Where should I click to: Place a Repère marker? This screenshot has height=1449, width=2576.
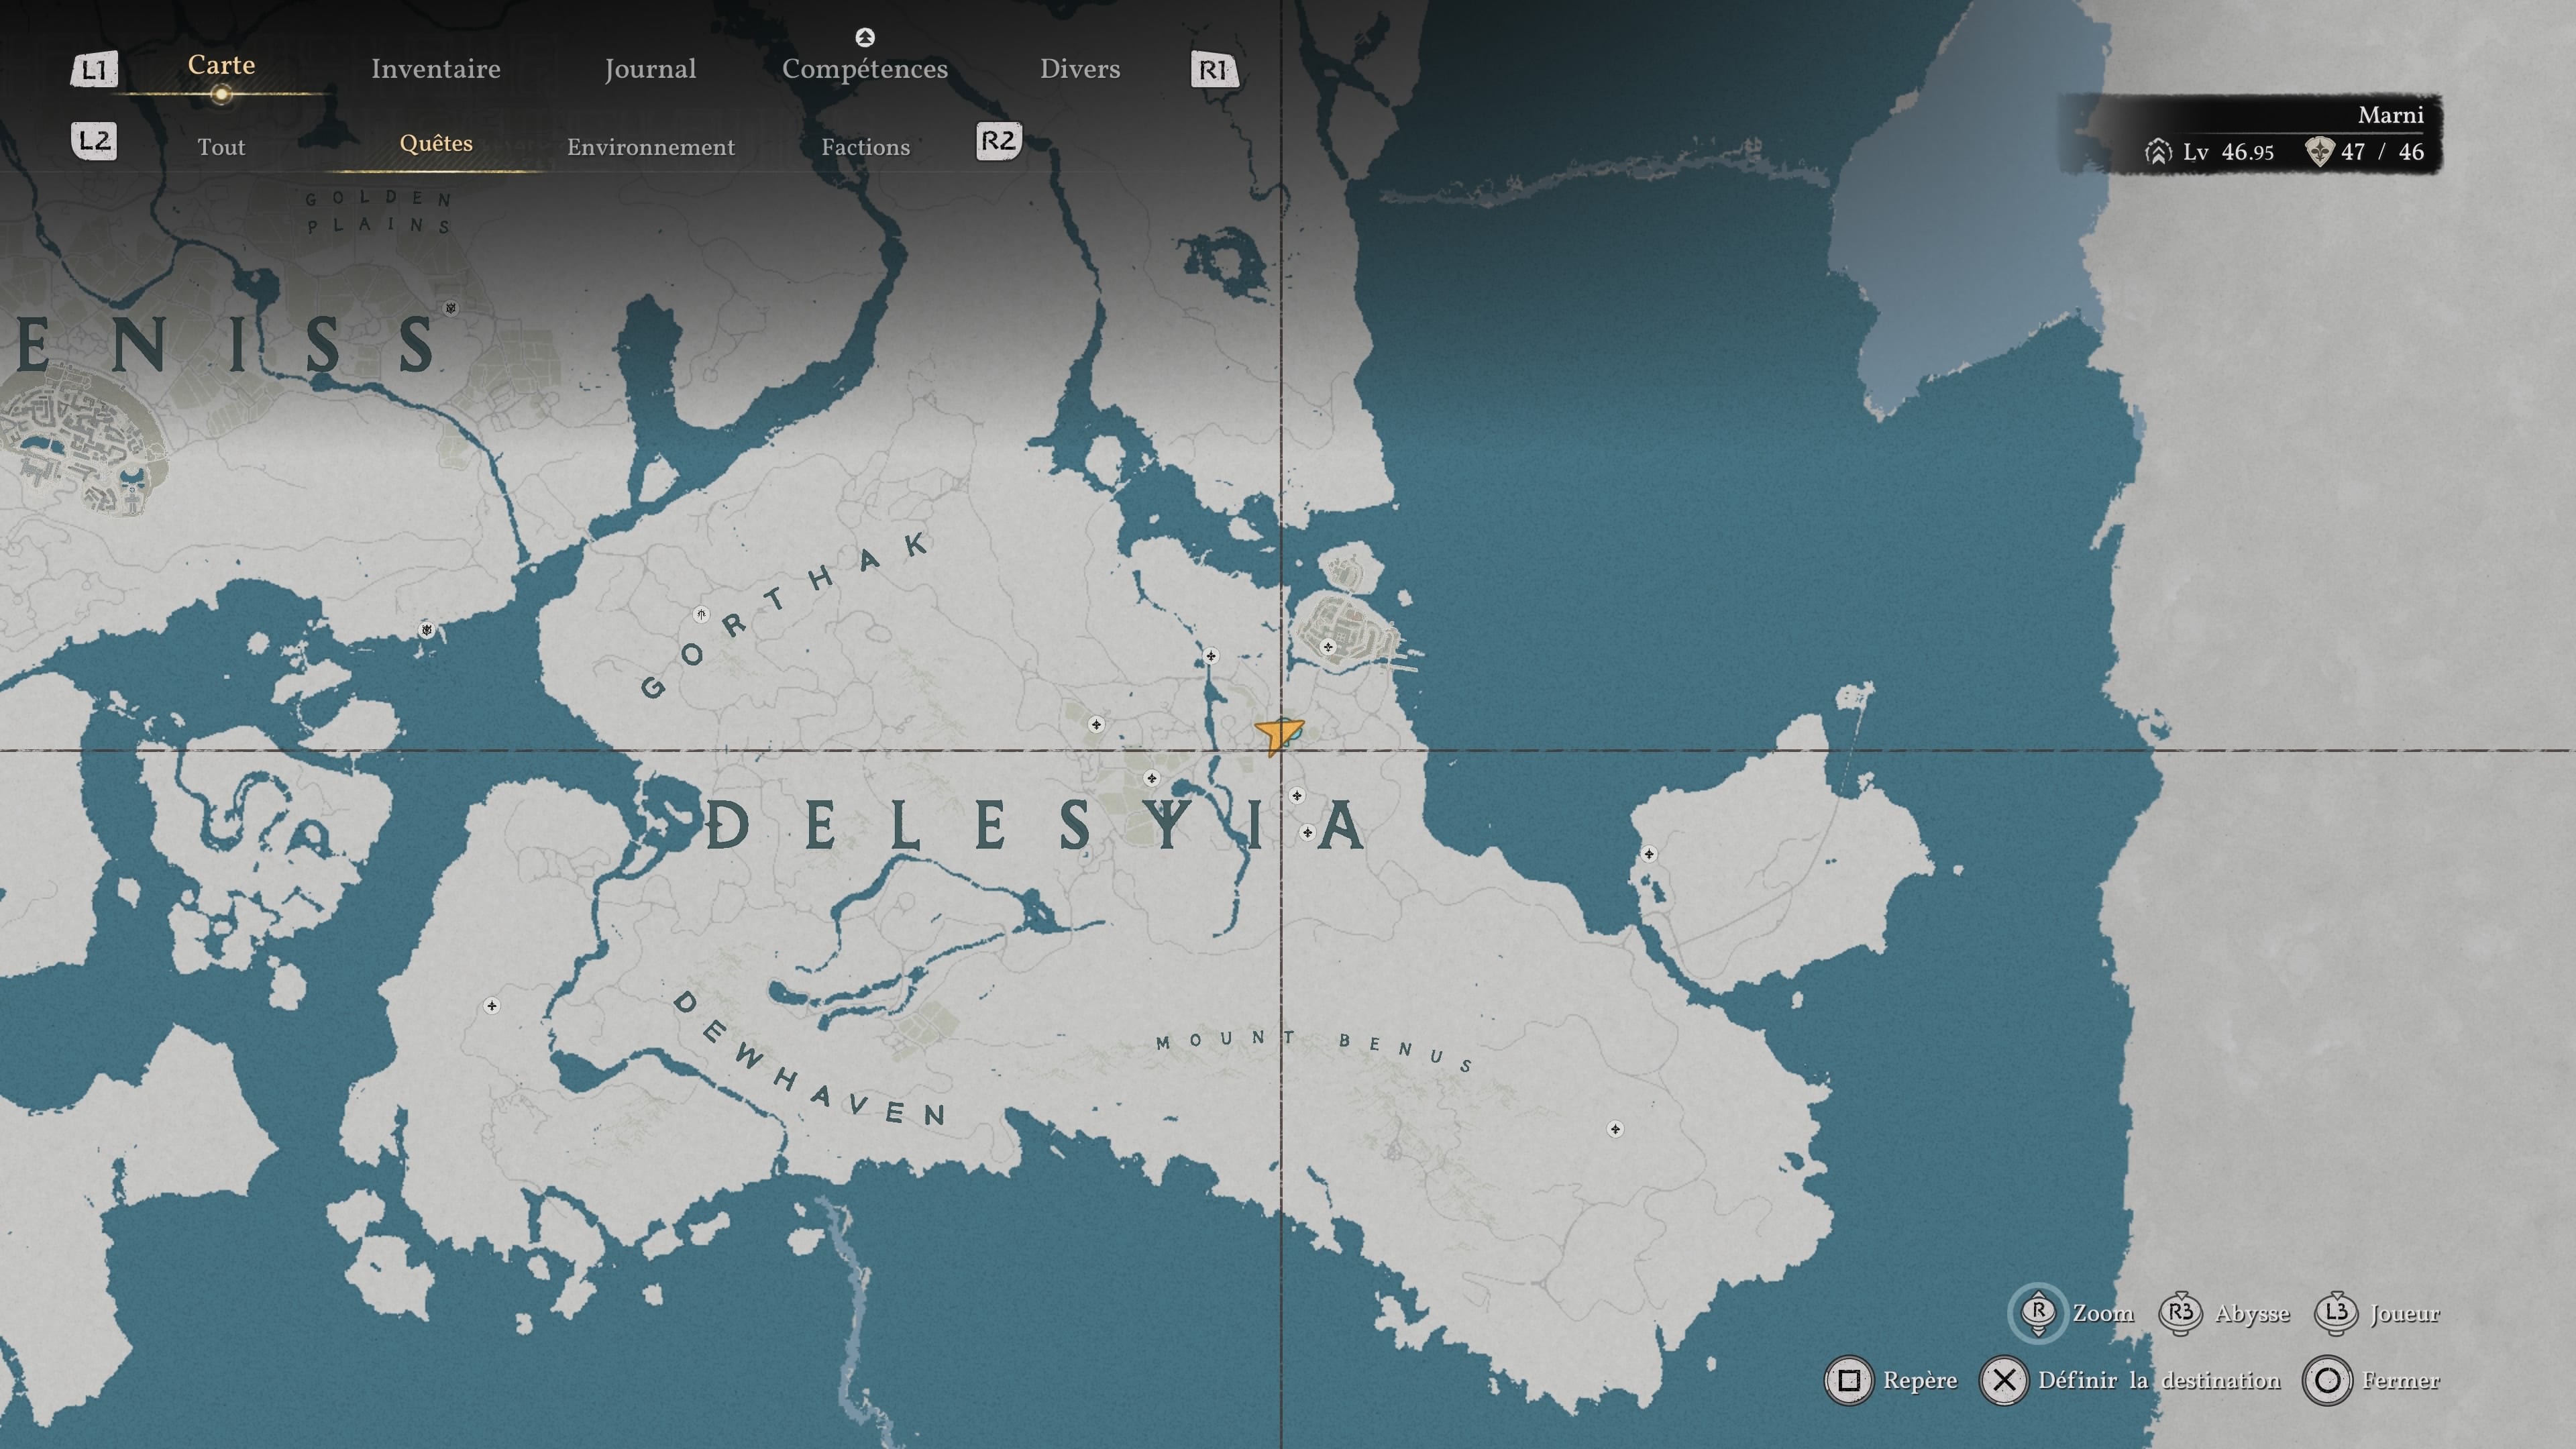pyautogui.click(x=1920, y=1381)
